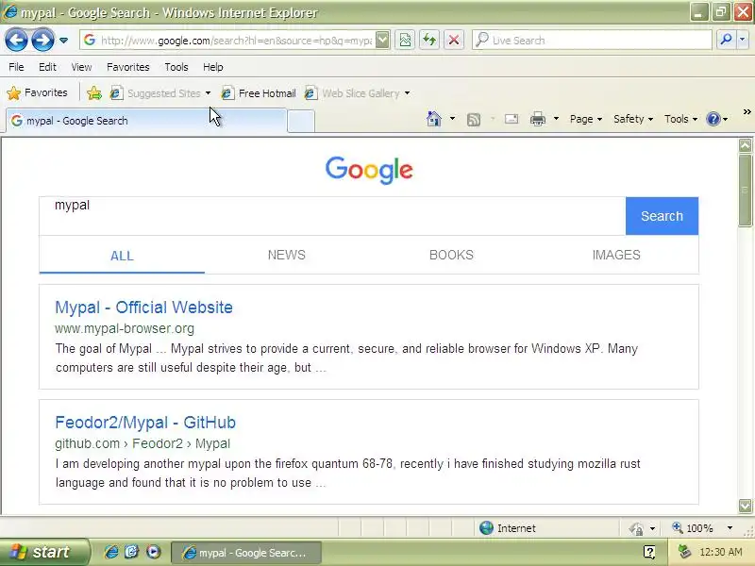
Task: Click the help question mark tray icon
Action: [649, 552]
